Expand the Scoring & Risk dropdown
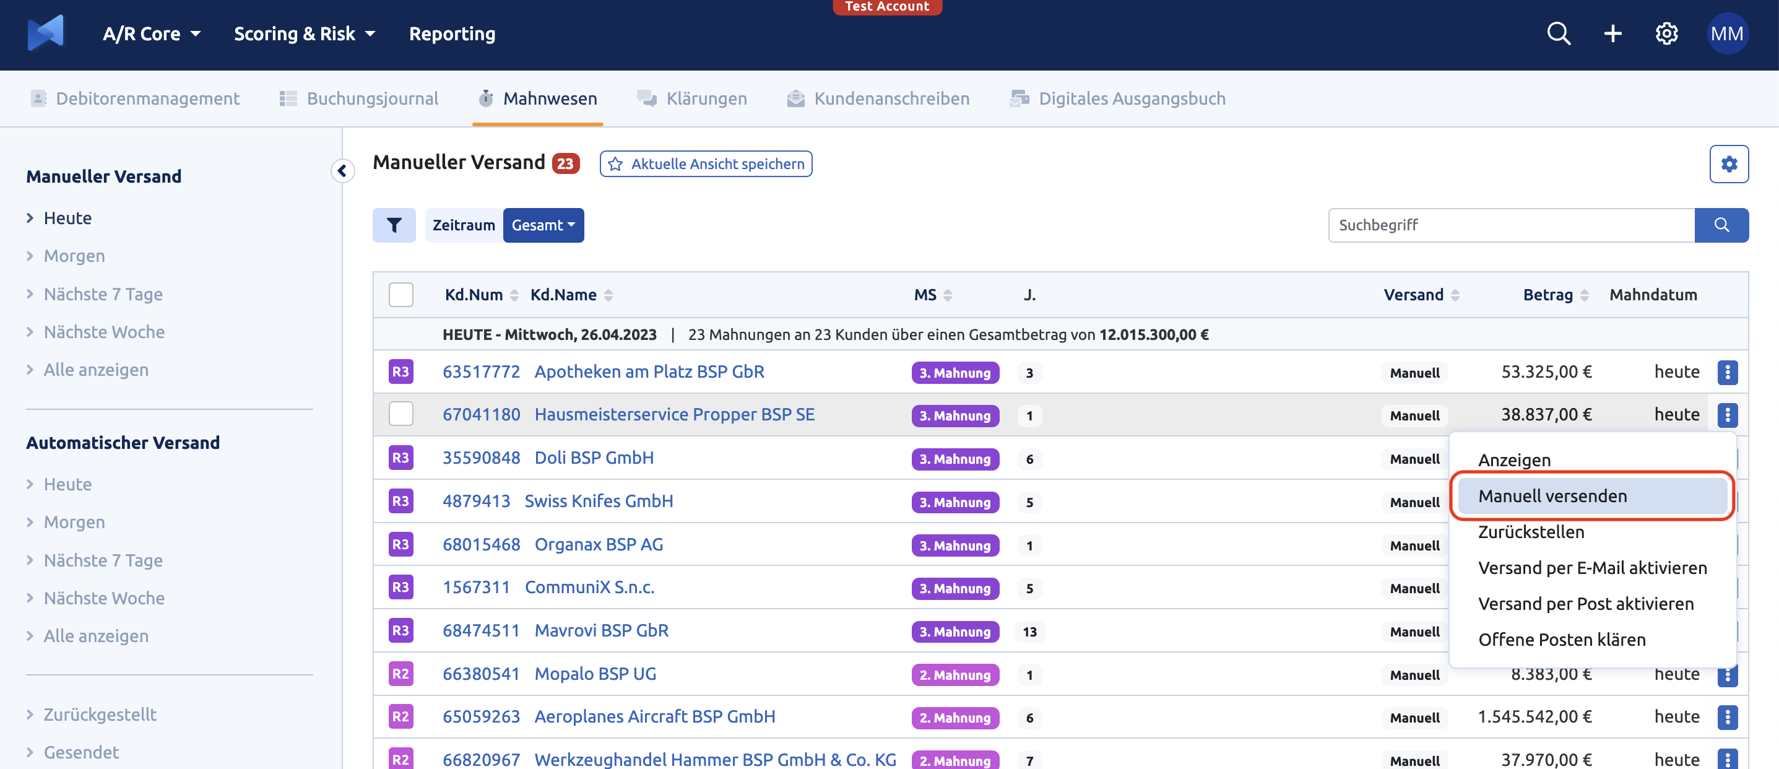Viewport: 1779px width, 769px height. click(304, 34)
